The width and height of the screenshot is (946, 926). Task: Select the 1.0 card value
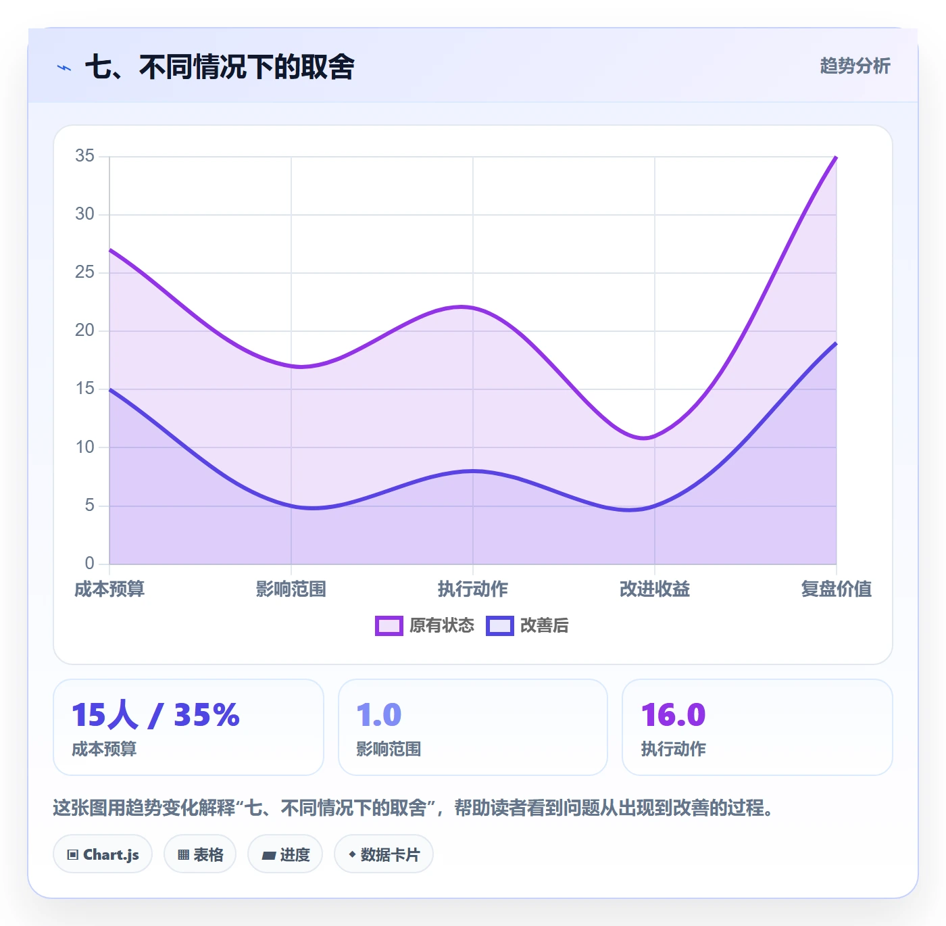coord(379,715)
